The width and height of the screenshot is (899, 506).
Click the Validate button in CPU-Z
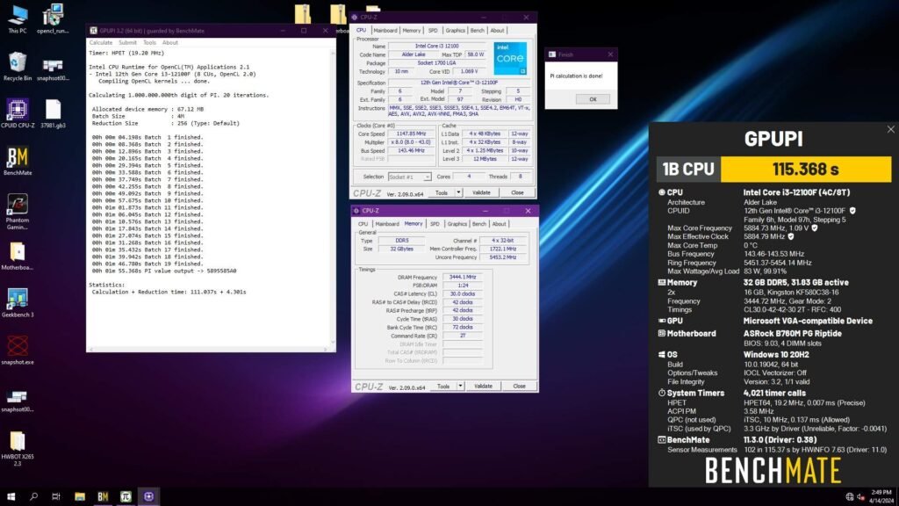(x=482, y=192)
